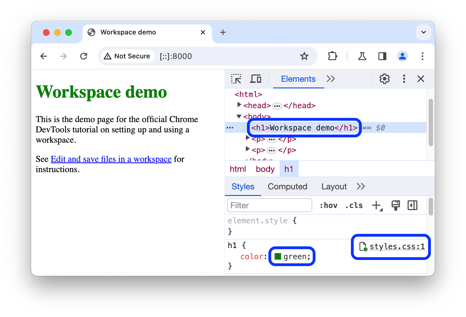The height and width of the screenshot is (317, 466).
Task: Click the rendering emulations brush icon
Action: click(x=395, y=205)
